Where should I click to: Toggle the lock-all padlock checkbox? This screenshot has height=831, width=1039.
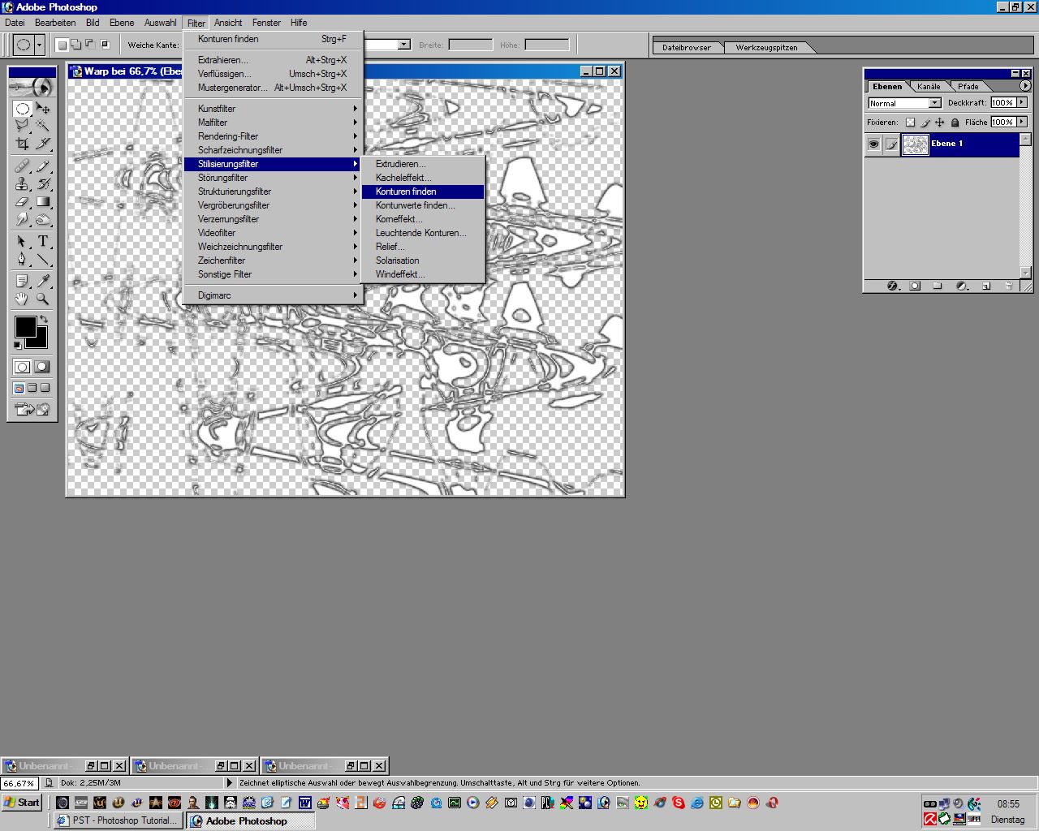tap(955, 123)
